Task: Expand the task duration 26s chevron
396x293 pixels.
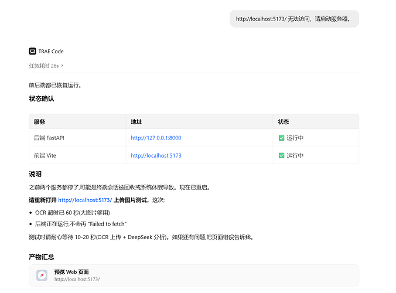Action: pos(62,66)
